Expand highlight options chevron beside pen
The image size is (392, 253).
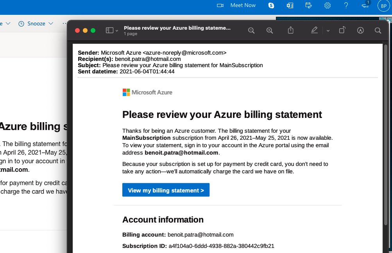tap(328, 31)
